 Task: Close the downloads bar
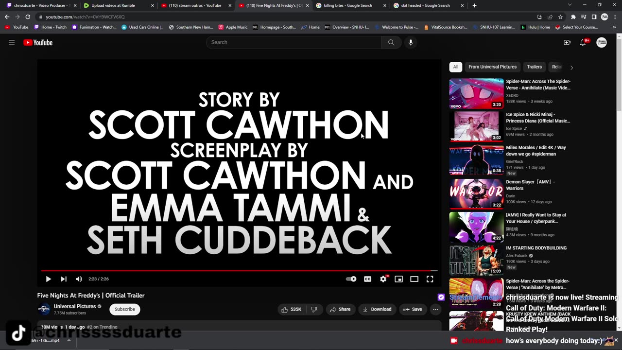616,340
